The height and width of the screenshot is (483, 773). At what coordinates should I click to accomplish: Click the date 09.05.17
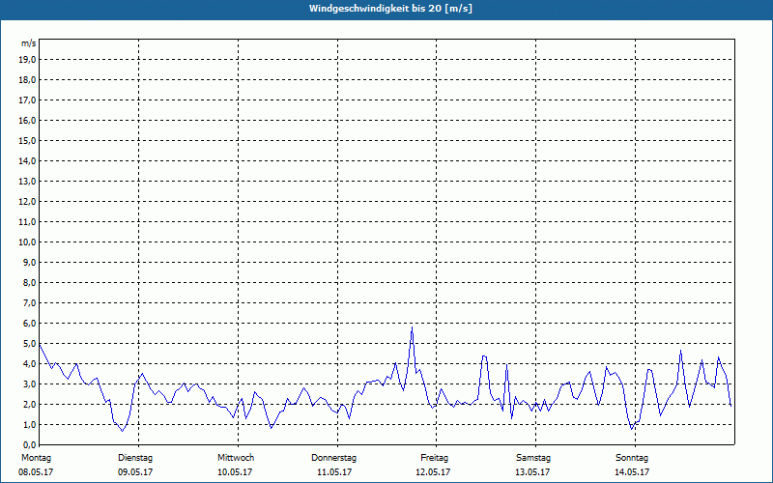coord(135,472)
